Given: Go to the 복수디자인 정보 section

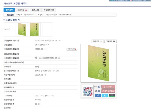Looking at the screenshot, I should tap(52, 15).
